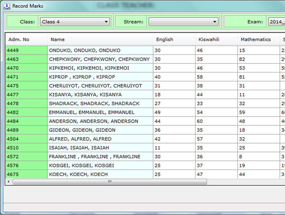The image size is (285, 215).
Task: Select admission number 4449 row
Action: [26, 51]
